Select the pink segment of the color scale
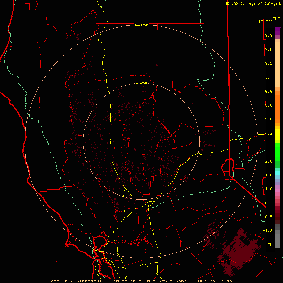Image resolution: width=283 pixels, height=283 pixels. (278, 191)
